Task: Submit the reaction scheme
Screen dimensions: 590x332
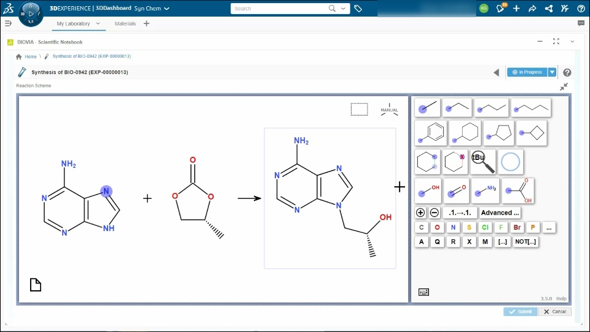Action: [521, 312]
